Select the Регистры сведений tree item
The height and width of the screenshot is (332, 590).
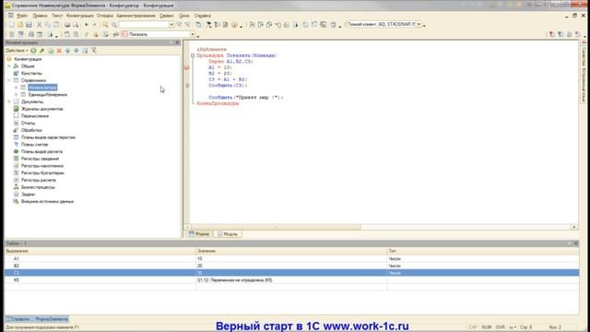coord(40,159)
